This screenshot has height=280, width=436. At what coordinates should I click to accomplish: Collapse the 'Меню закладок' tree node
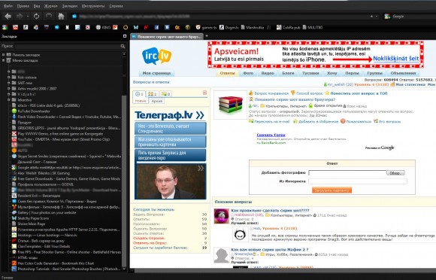click(3, 60)
